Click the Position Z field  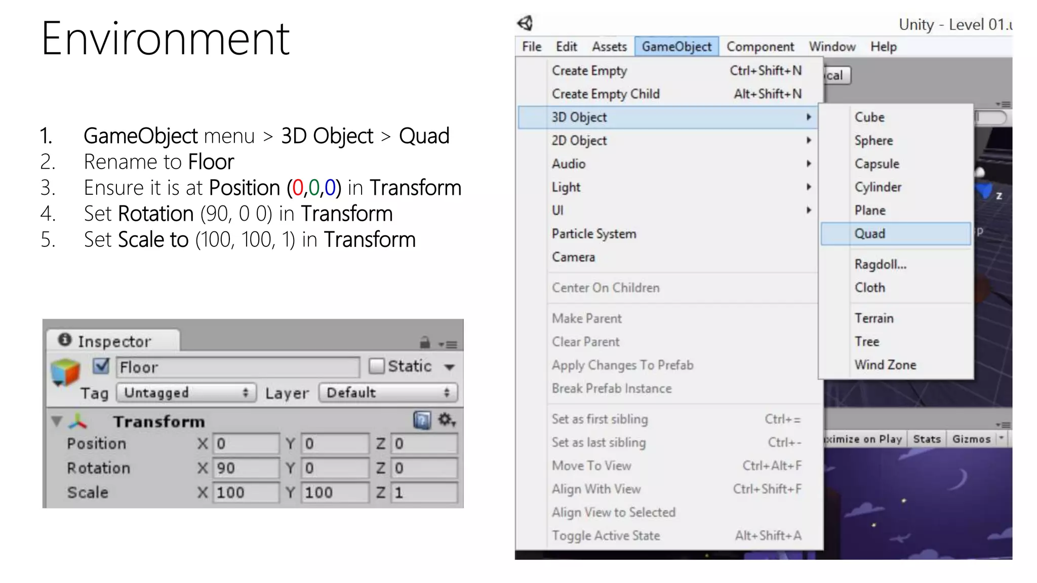pyautogui.click(x=424, y=443)
